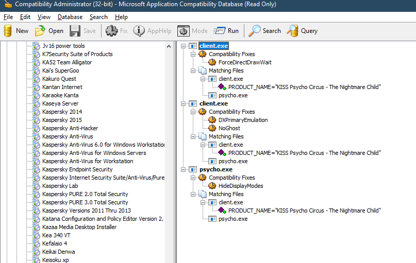Select Kaspersky Anti-Hacker in the list
The image size is (416, 263).
[70, 128]
